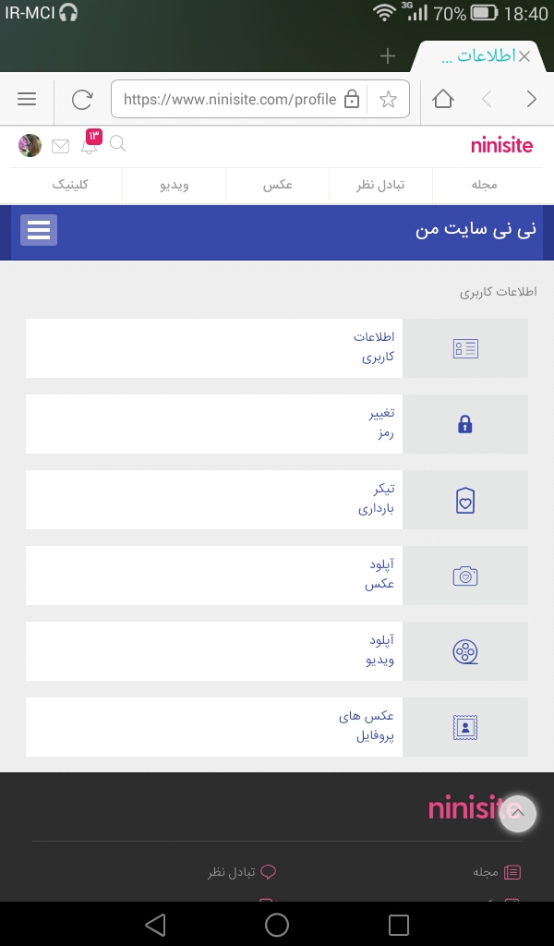554x946 pixels.
Task: Switch to the تبادل نظر tab
Action: 381,185
